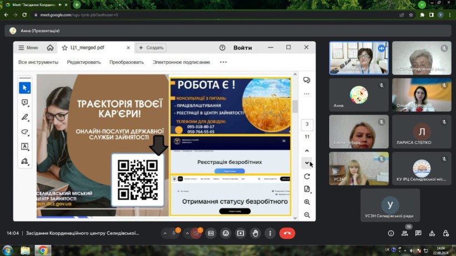
Task: Open the Меню hamburger menu
Action: coord(28,48)
